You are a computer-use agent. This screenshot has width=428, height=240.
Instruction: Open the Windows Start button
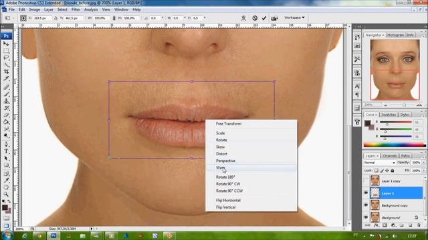[x=7, y=235]
